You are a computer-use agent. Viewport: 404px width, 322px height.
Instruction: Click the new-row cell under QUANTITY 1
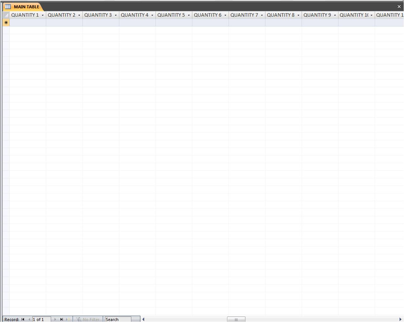[28, 23]
